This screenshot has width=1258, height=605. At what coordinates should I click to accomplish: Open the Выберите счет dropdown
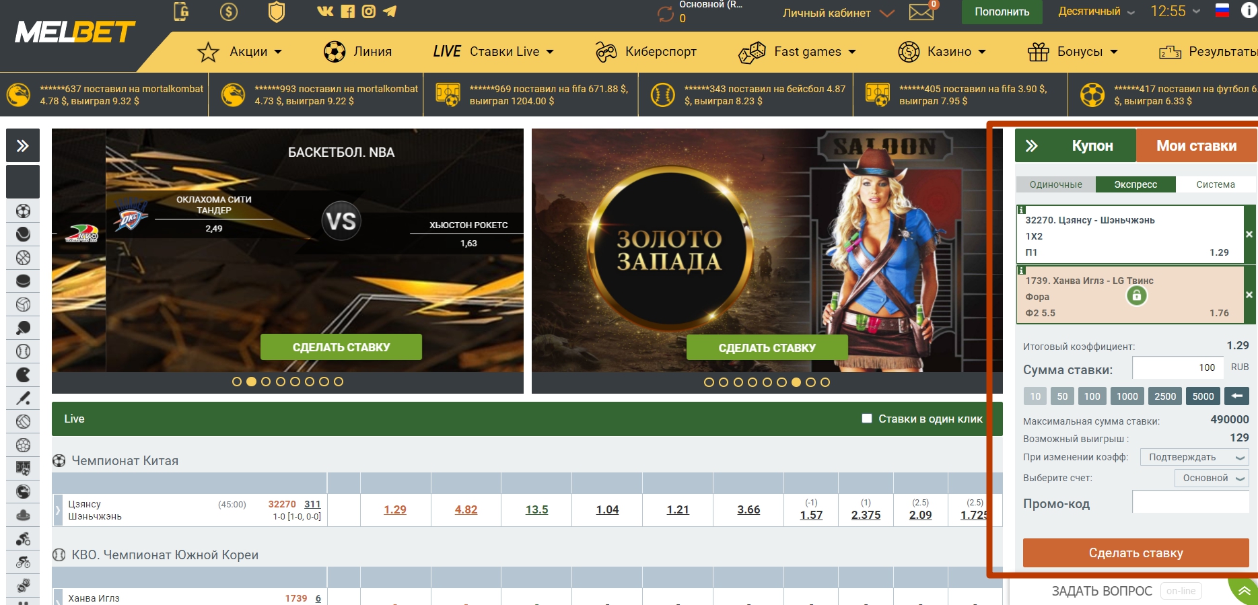1212,478
